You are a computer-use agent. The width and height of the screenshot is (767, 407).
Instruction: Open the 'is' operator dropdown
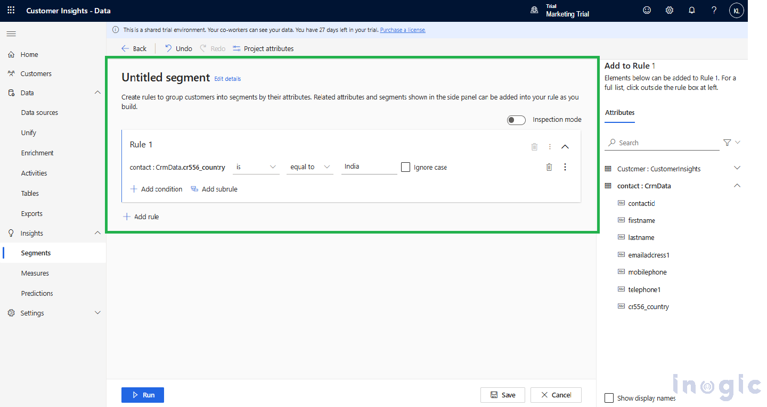(256, 167)
